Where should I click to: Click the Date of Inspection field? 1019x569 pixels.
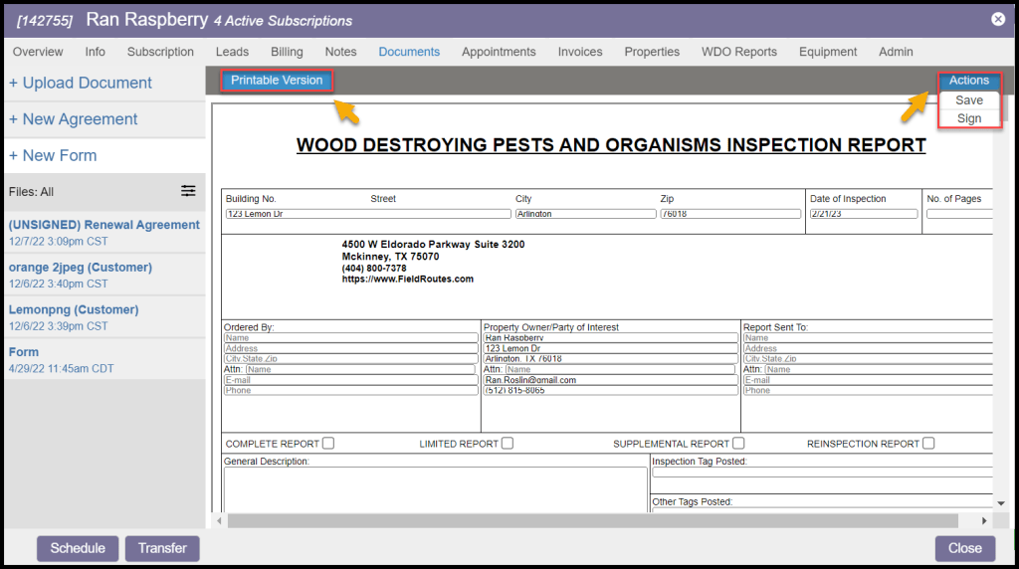[863, 214]
